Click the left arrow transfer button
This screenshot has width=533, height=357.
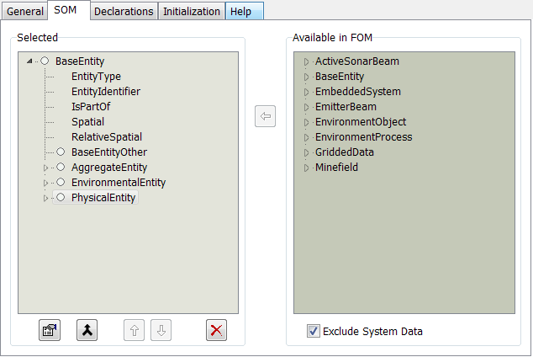pos(265,116)
